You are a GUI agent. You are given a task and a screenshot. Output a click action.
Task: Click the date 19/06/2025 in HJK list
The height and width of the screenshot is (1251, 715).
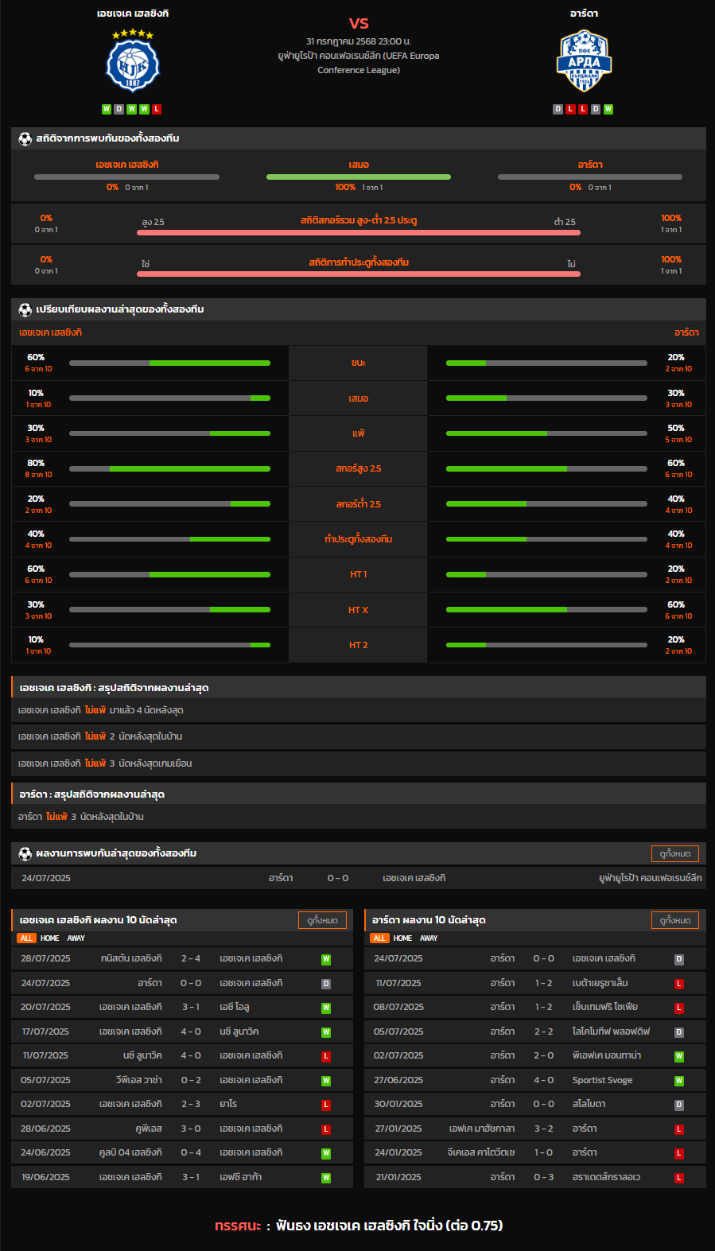click(x=45, y=1177)
